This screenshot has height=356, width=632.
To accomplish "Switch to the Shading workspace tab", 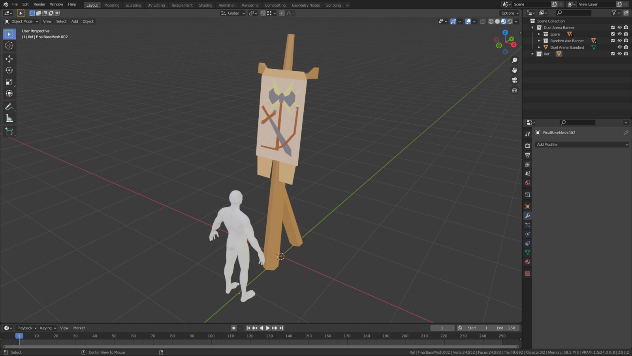I will point(205,5).
